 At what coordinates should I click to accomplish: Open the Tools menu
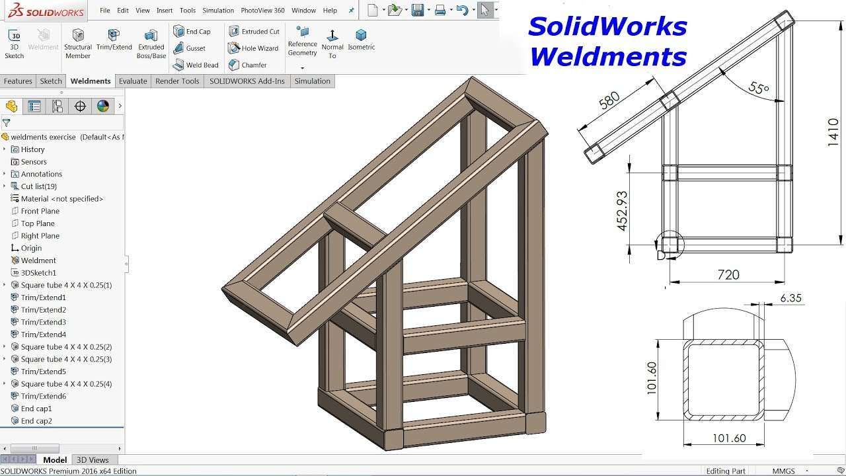pyautogui.click(x=188, y=11)
